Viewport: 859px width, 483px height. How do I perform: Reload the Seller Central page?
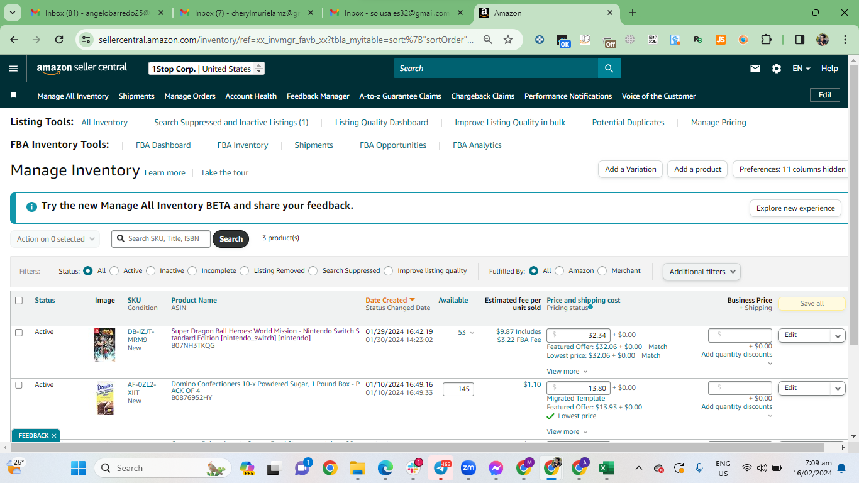click(x=59, y=40)
